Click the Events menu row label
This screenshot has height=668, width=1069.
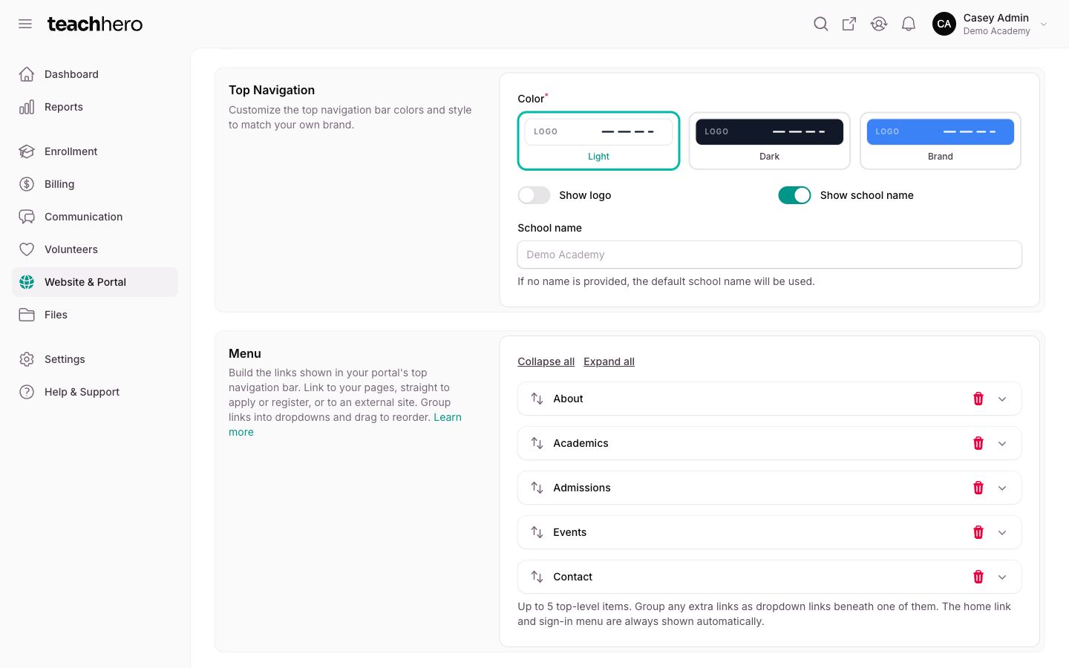pos(569,532)
